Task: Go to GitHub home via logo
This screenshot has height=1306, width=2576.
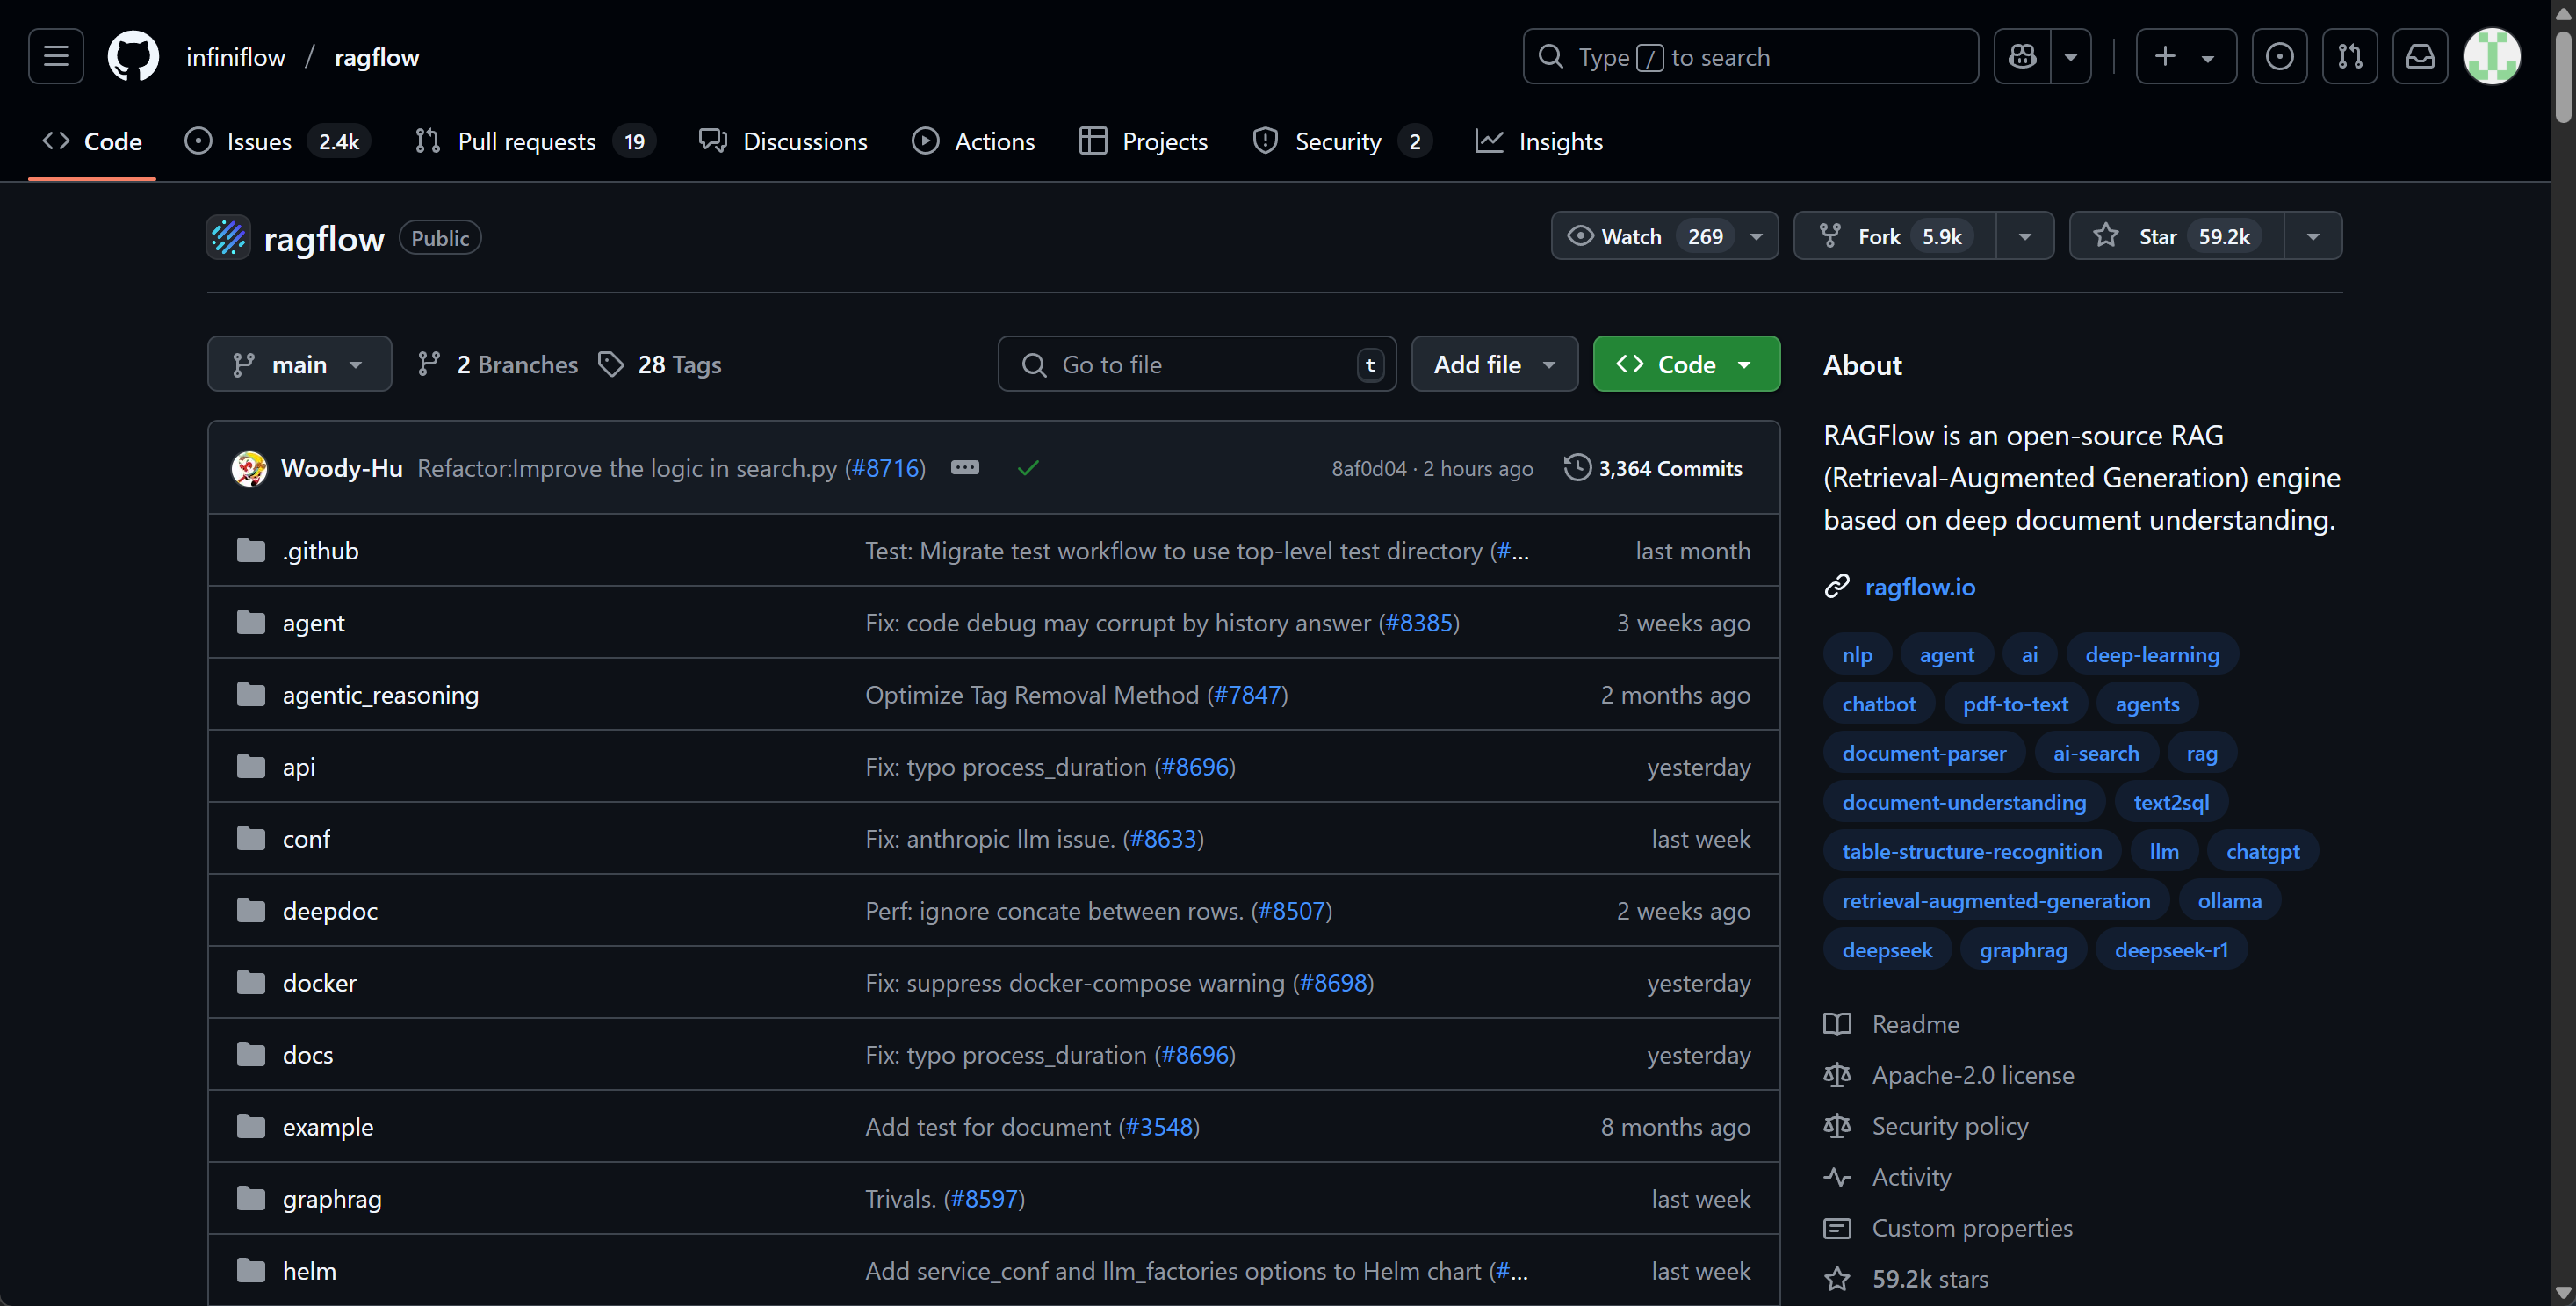Action: (x=133, y=57)
